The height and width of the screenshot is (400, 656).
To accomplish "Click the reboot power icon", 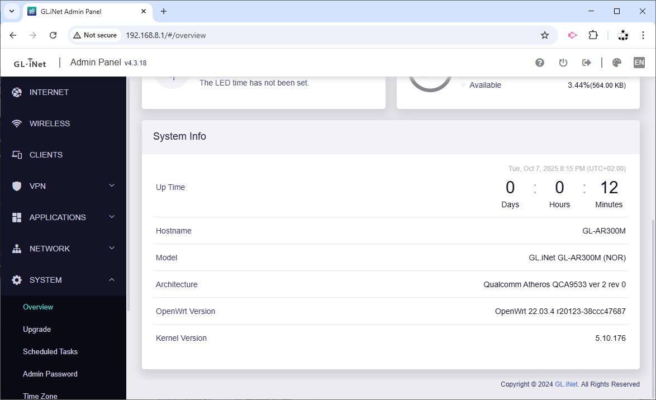I will 563,63.
